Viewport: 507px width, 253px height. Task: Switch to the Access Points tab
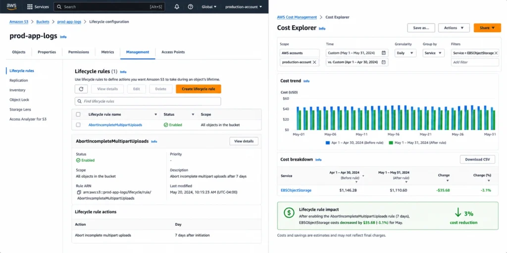(x=173, y=52)
